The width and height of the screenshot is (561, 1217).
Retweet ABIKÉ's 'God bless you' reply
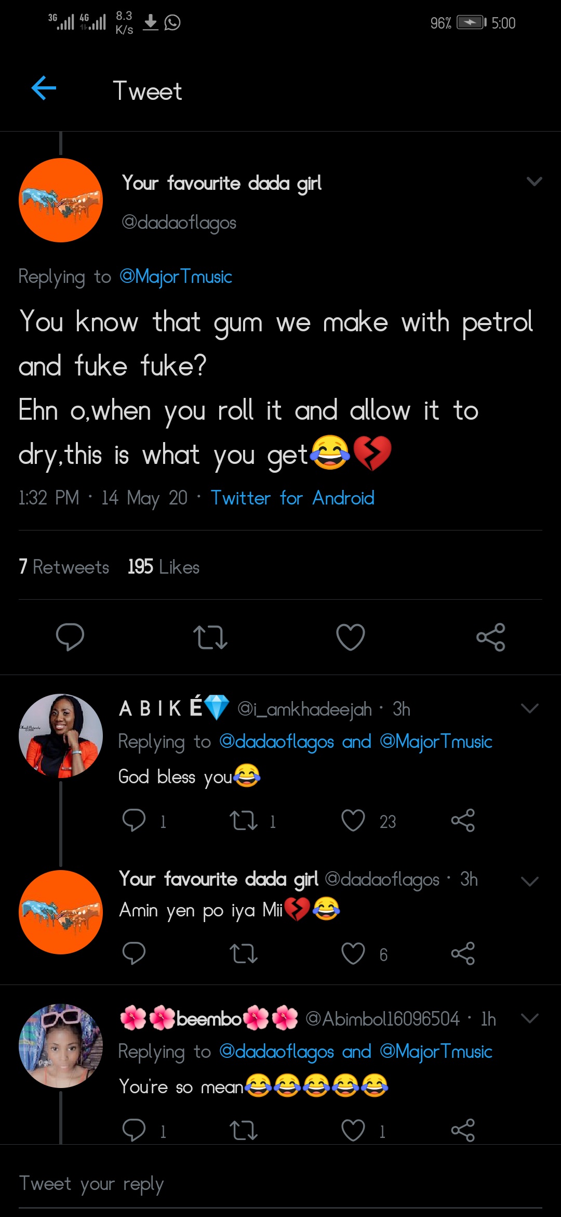(x=244, y=821)
